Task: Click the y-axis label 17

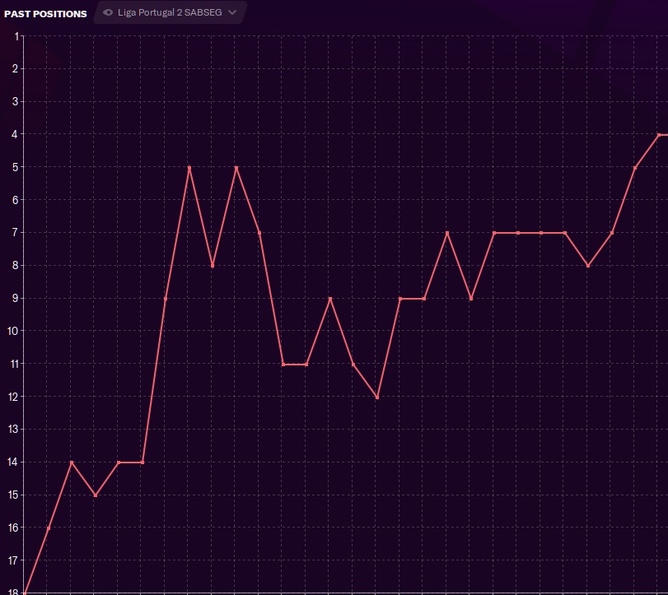Action: (12, 560)
